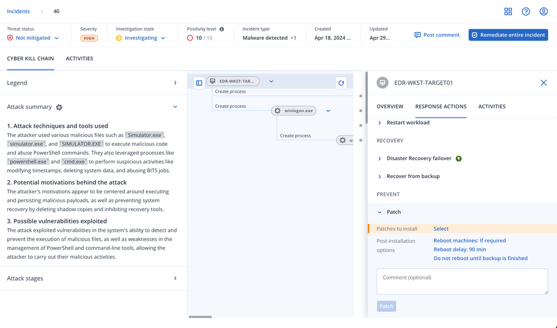Click Select for Patches to install

(441, 228)
